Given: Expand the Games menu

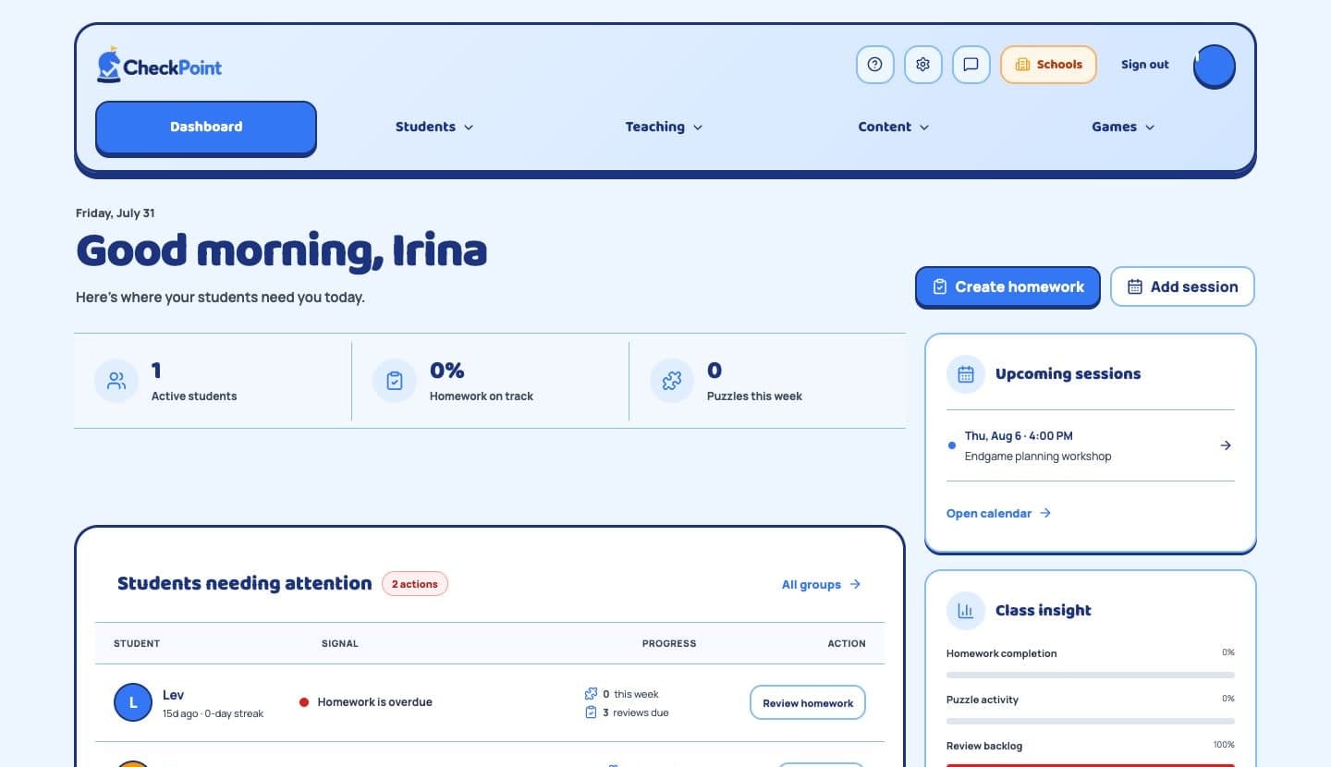Looking at the screenshot, I should tap(1123, 128).
